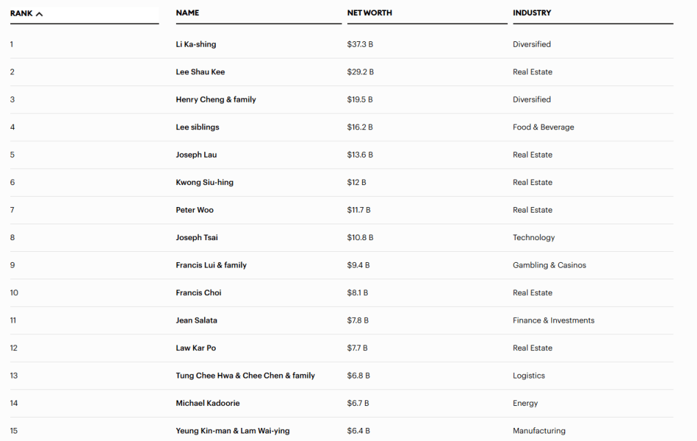Select Tung Chee Hwa & Chee Chen entry
The height and width of the screenshot is (441, 697).
coord(245,376)
